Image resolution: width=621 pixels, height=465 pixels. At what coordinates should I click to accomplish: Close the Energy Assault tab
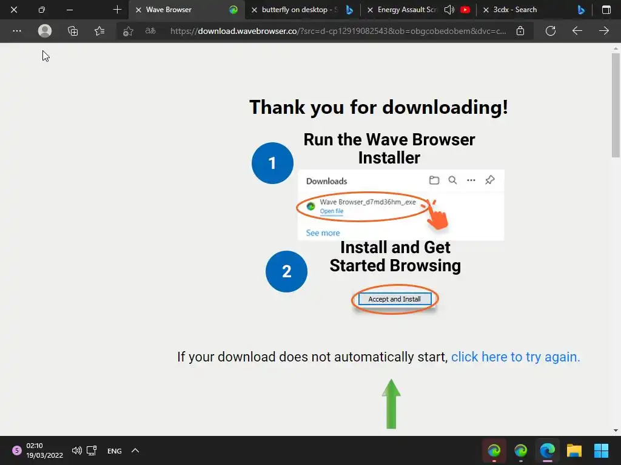[x=370, y=10]
